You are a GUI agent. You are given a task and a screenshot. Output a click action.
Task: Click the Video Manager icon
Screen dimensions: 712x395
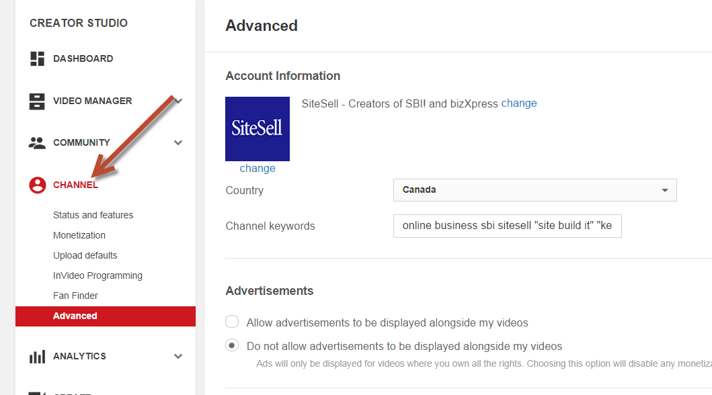(x=37, y=101)
